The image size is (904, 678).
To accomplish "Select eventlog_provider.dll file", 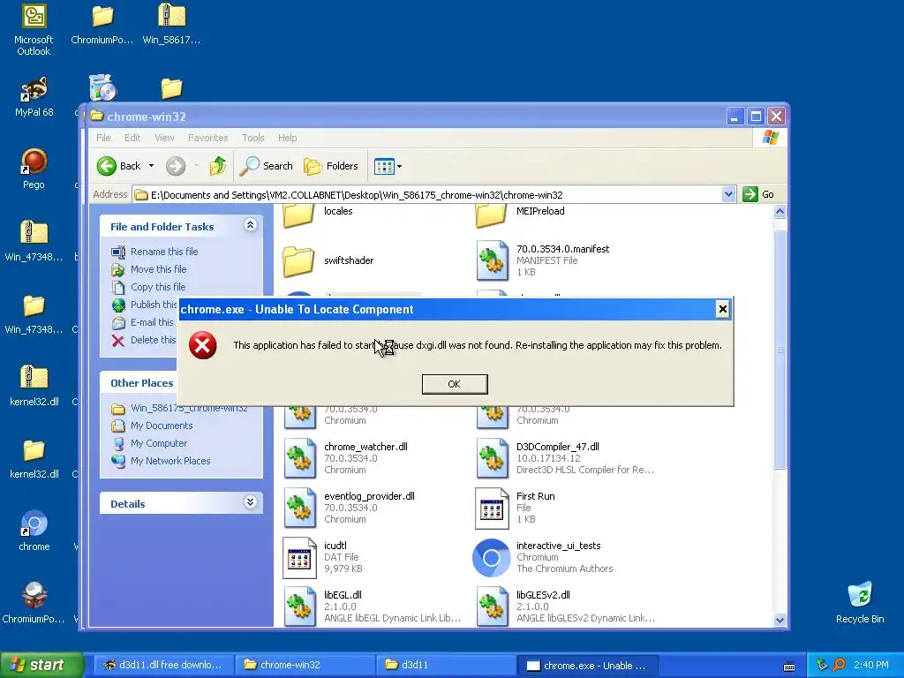I will pyautogui.click(x=349, y=508).
